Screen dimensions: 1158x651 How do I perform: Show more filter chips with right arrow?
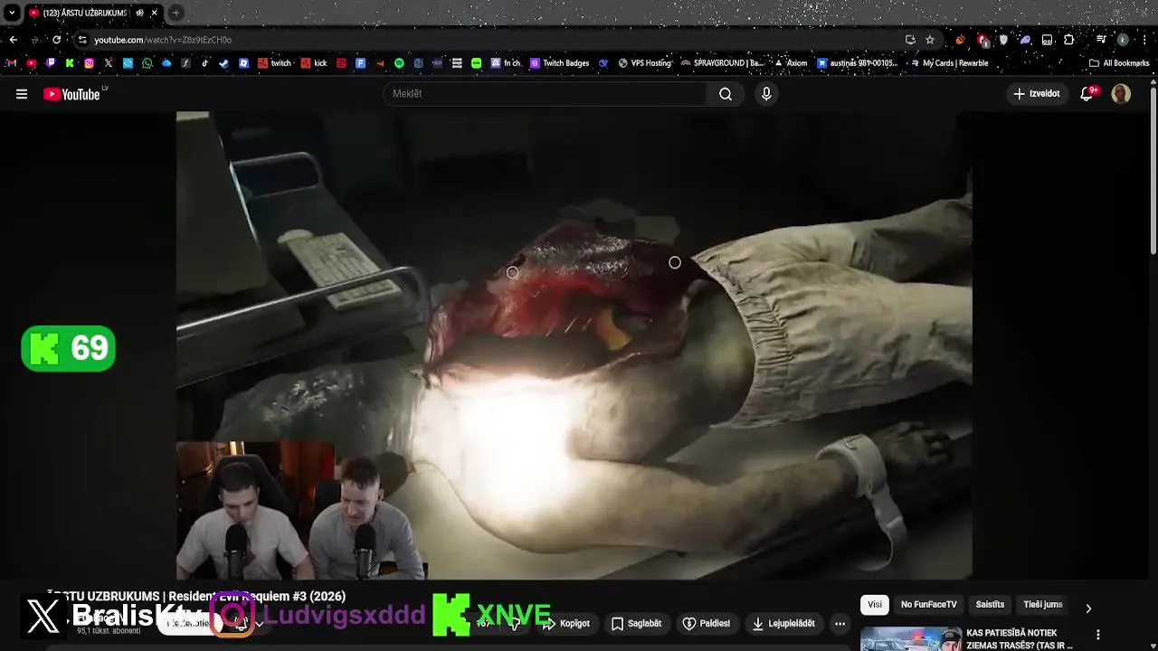(1088, 609)
